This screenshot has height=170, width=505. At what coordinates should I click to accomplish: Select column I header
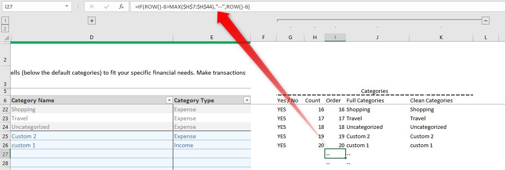point(335,37)
